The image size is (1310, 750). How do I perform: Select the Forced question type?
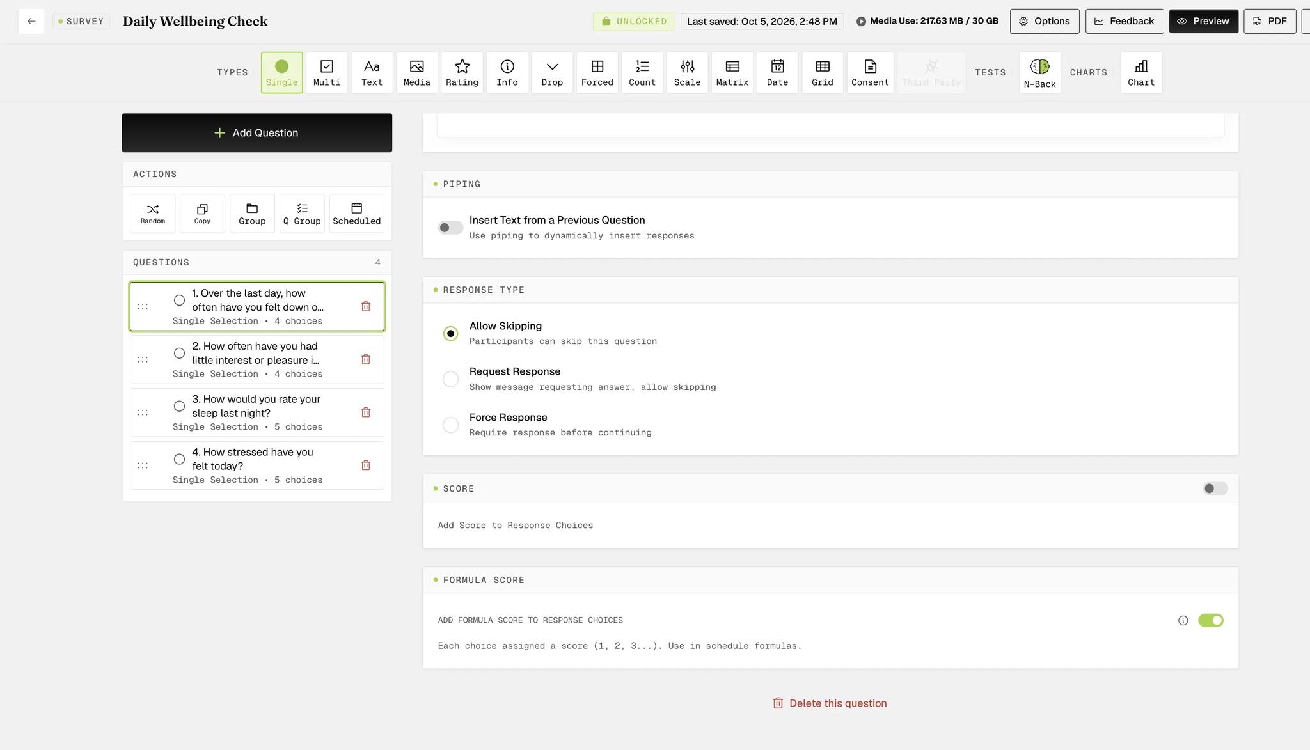(x=597, y=73)
